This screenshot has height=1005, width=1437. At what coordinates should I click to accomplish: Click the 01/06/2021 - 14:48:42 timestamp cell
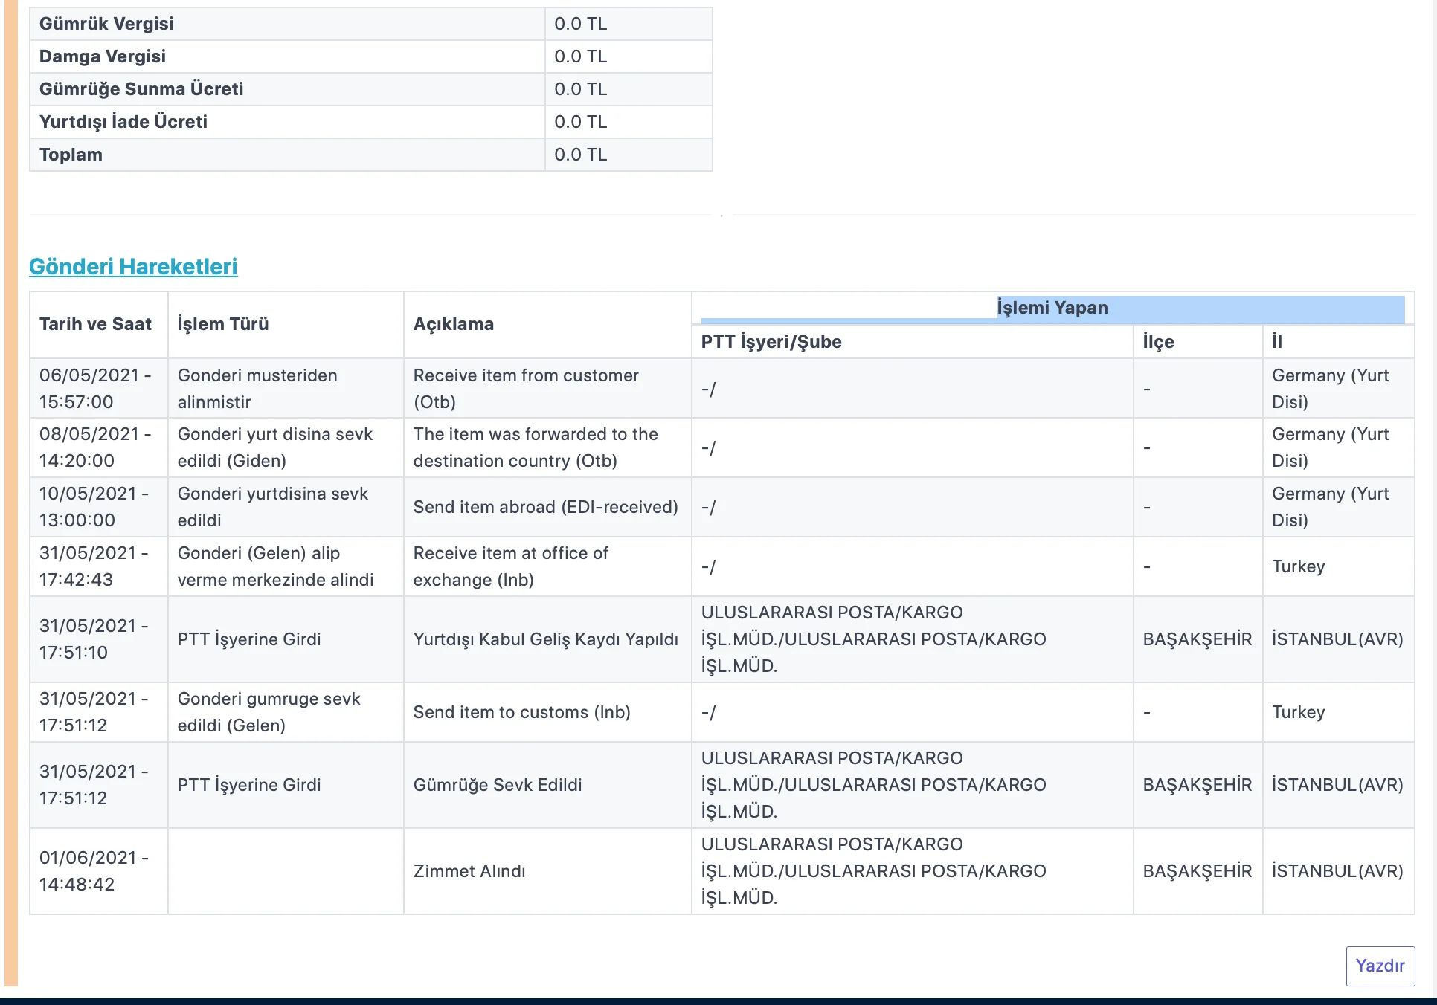coord(95,871)
